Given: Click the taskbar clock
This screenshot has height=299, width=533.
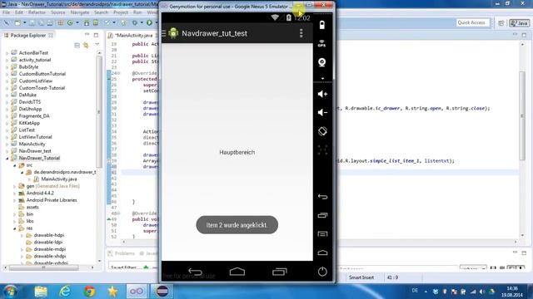Looking at the screenshot, I should pos(512,292).
